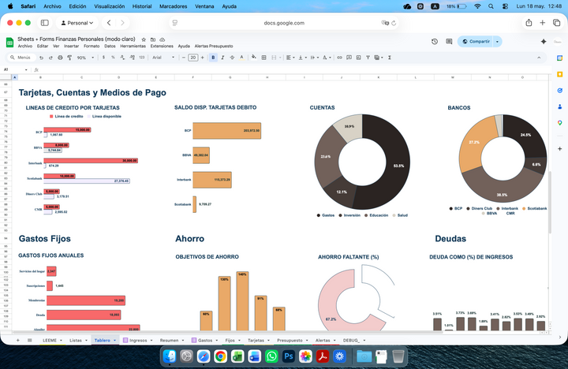
Task: Open the functions sigma icon
Action: pos(390,58)
